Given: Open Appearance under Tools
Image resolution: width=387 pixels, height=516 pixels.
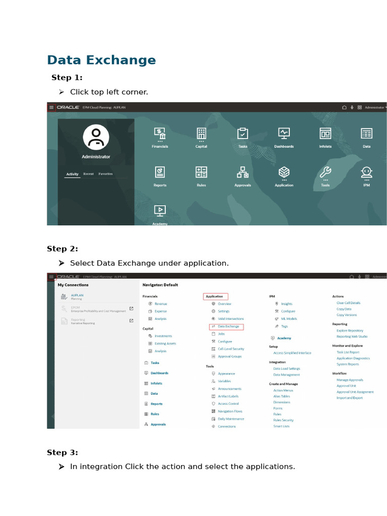Looking at the screenshot, I should 226,374.
